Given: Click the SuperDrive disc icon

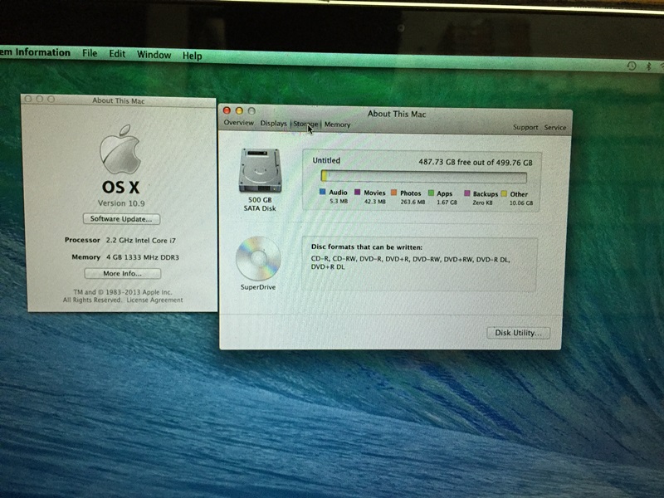Looking at the screenshot, I should click(255, 259).
